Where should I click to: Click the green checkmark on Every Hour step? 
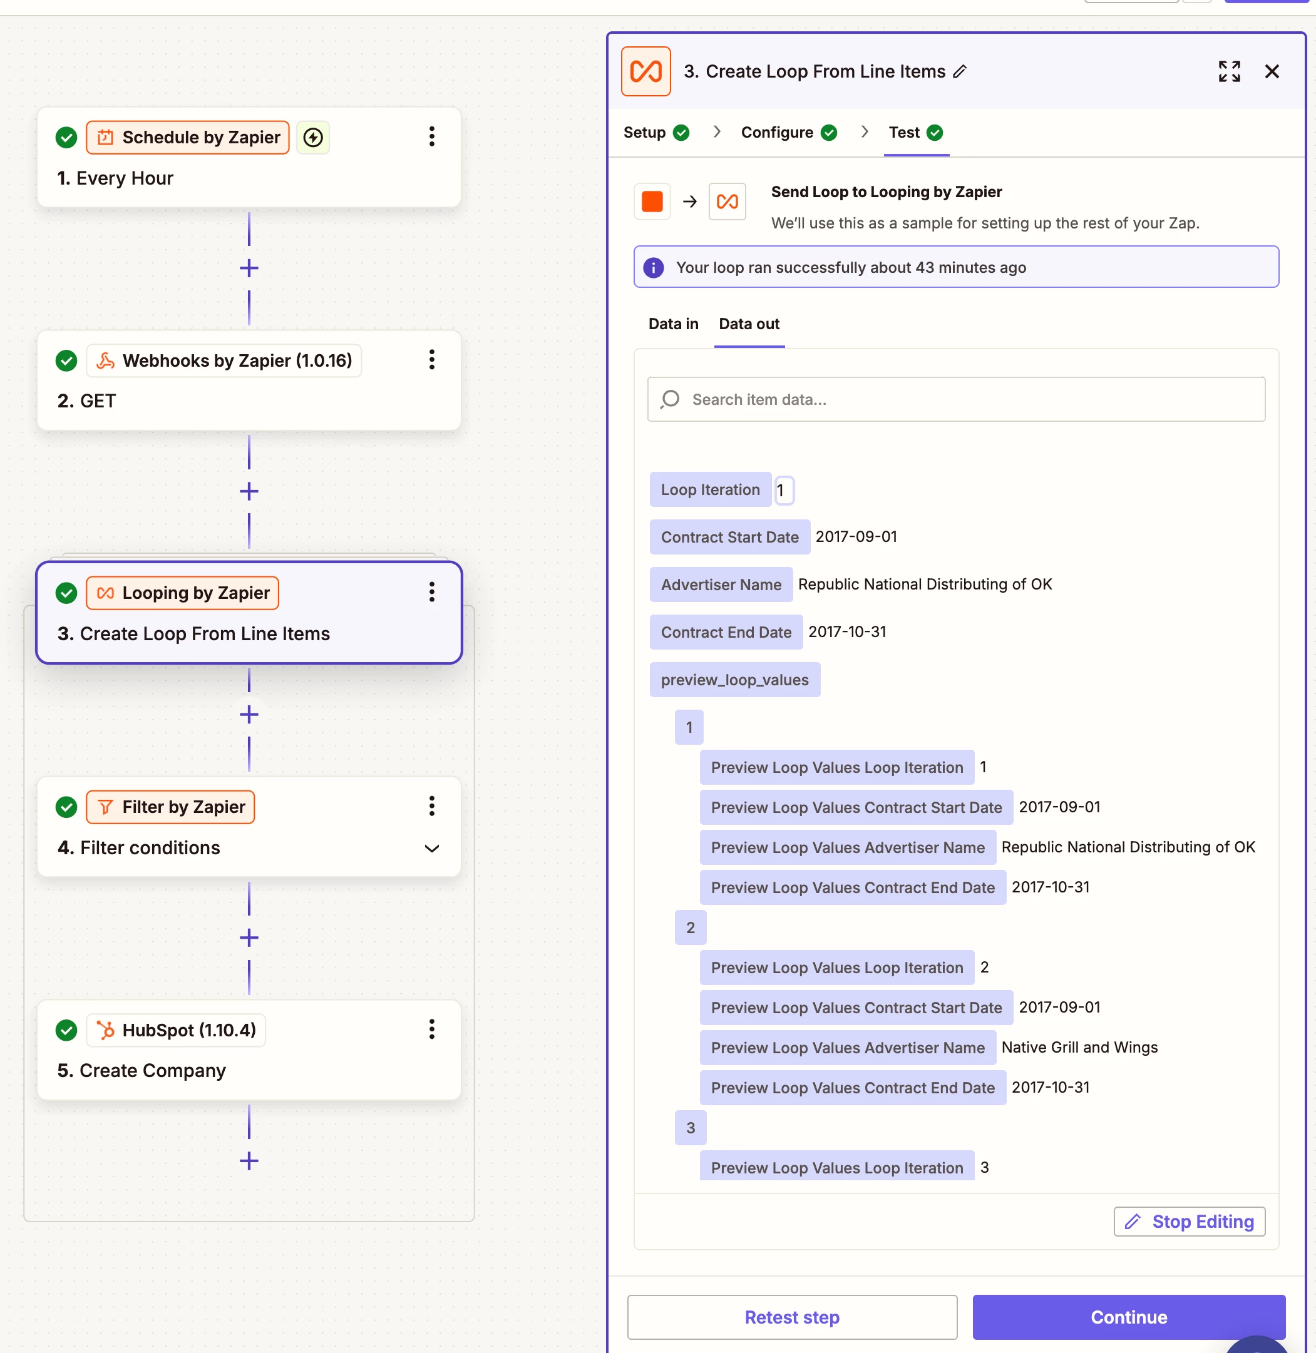click(x=66, y=138)
